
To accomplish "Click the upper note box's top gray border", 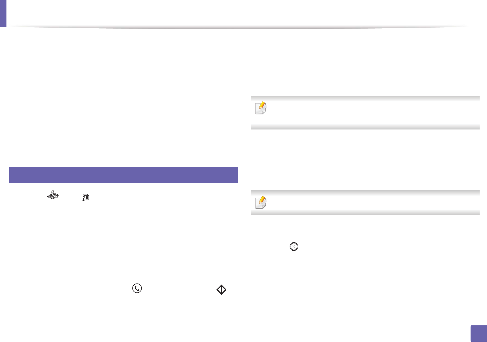I will pyautogui.click(x=365, y=98).
